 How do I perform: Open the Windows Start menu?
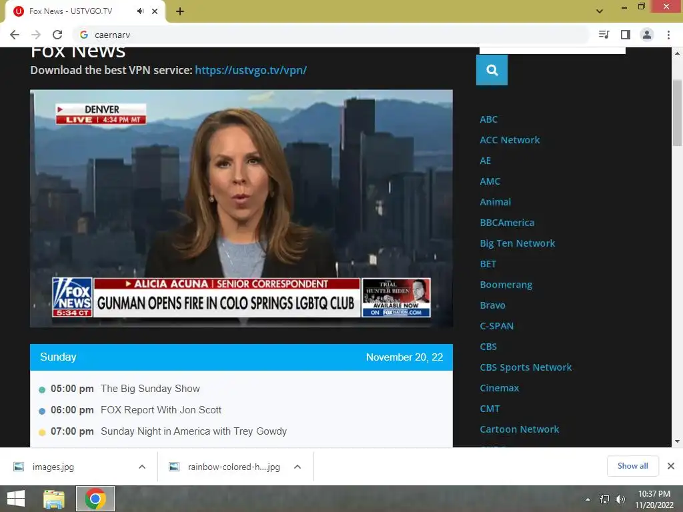point(16,499)
